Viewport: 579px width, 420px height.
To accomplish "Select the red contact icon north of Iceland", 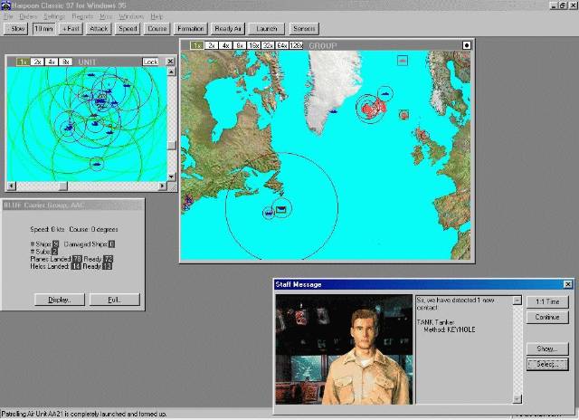I will (403, 61).
